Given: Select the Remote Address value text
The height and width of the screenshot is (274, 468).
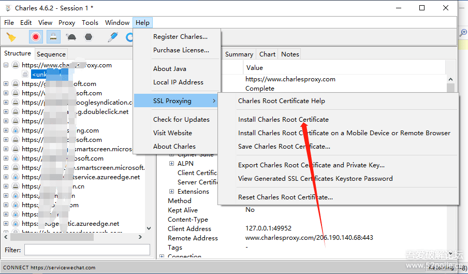Looking at the screenshot, I should 309,238.
